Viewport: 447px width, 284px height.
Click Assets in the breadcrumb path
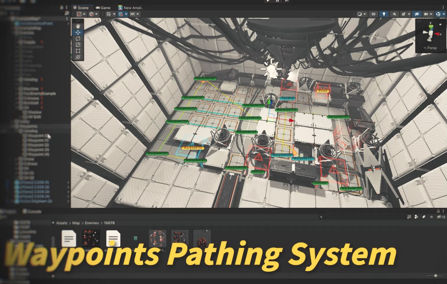(x=62, y=223)
